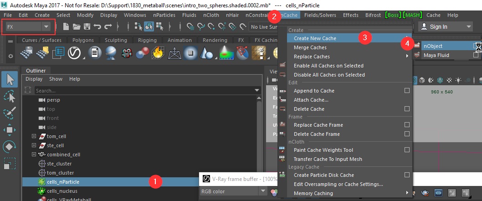The width and height of the screenshot is (482, 201).
Task: Open Create Particle Disk Cache option box
Action: point(407,175)
